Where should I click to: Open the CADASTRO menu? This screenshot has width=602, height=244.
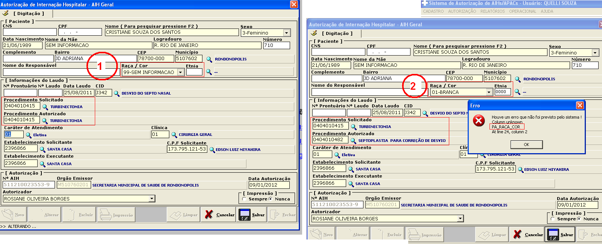tap(433, 11)
